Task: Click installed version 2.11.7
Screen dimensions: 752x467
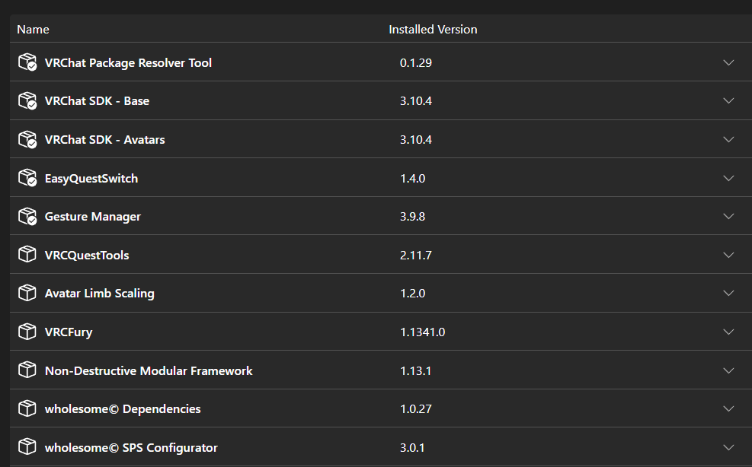Action: (x=416, y=256)
